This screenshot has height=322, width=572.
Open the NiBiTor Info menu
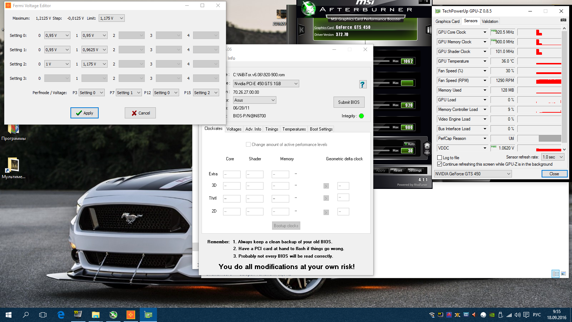click(x=231, y=58)
